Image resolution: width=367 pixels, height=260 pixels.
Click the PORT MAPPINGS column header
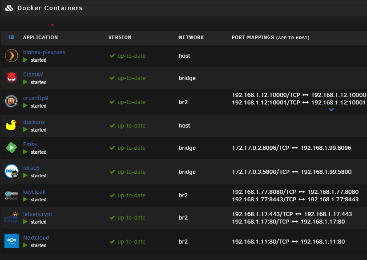pyautogui.click(x=270, y=37)
